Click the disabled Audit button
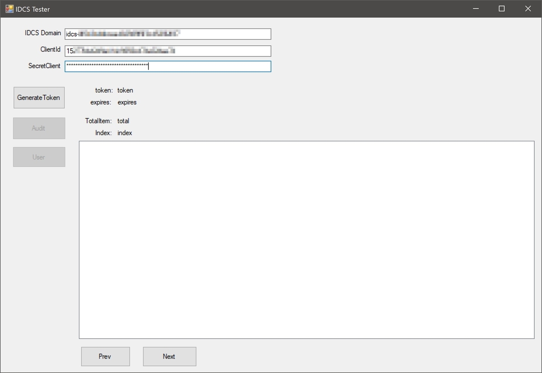542x373 pixels. (x=39, y=128)
